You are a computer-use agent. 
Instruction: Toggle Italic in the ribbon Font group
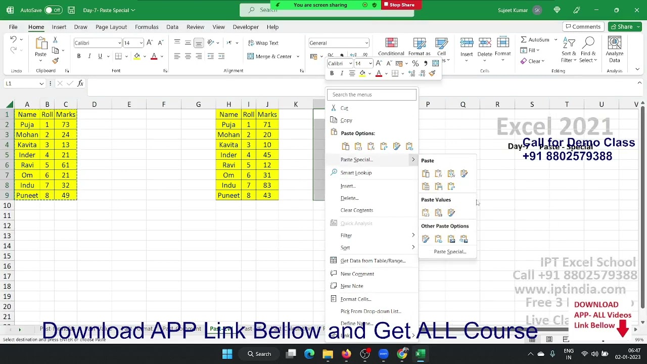89,56
